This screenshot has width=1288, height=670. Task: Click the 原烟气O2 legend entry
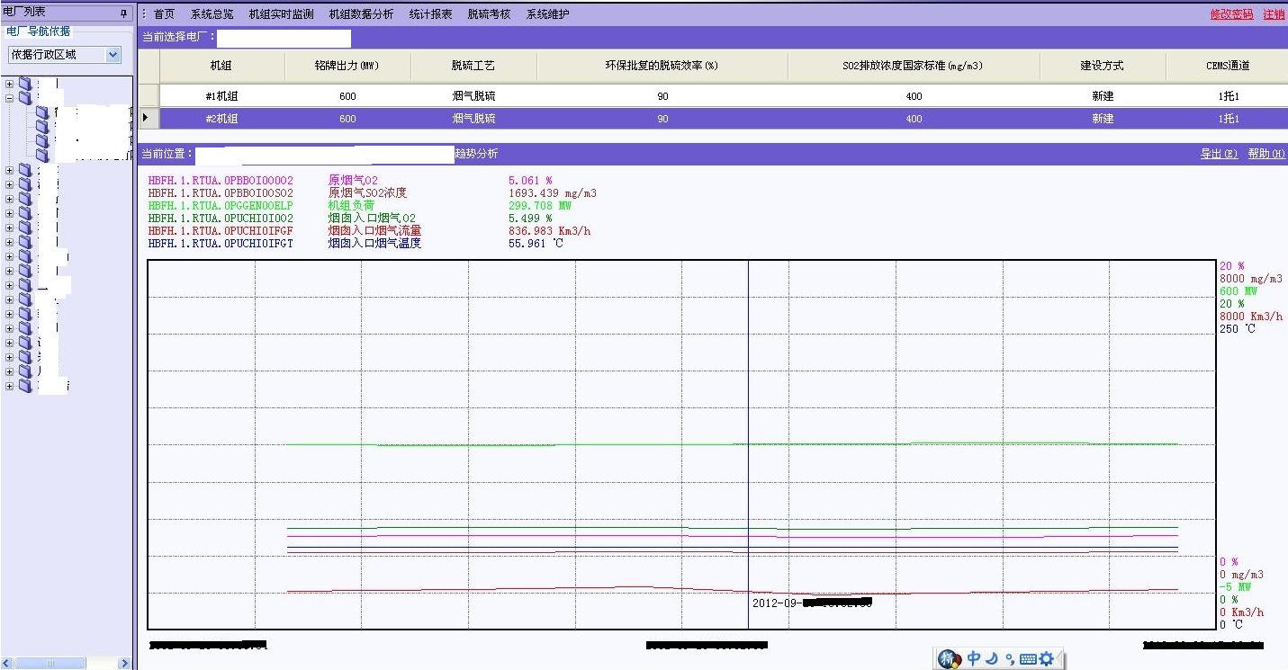(x=353, y=181)
